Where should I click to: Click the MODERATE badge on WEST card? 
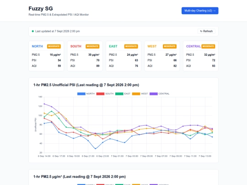(170, 46)
